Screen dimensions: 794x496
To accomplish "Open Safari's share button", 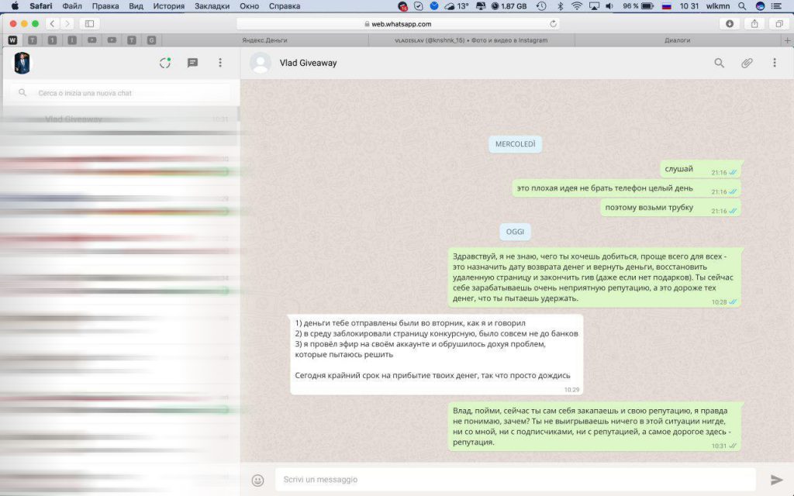I will click(x=754, y=24).
